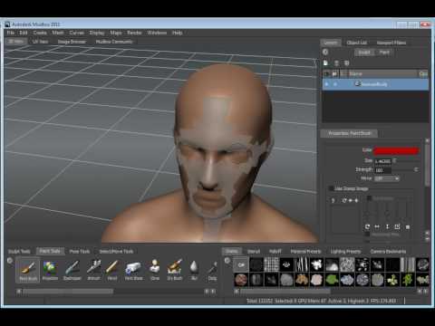Open the Mirror dropdown set to Off
This screenshot has height=326, width=435.
pos(387,178)
